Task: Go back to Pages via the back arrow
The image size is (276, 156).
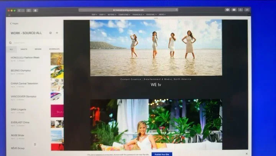Action: 14,23
